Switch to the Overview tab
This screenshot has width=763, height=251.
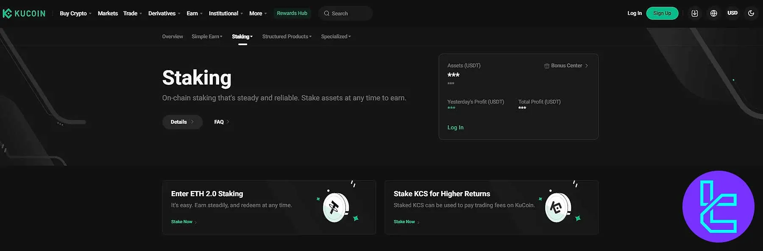coord(173,37)
